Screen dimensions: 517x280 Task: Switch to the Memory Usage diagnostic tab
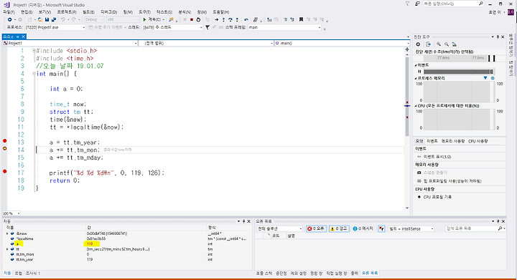[x=453, y=141]
